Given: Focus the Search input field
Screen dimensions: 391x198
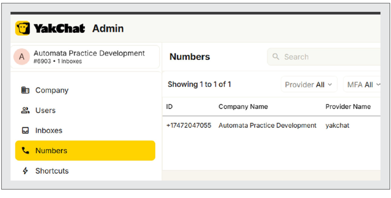Looking at the screenshot, I should pyautogui.click(x=324, y=57).
